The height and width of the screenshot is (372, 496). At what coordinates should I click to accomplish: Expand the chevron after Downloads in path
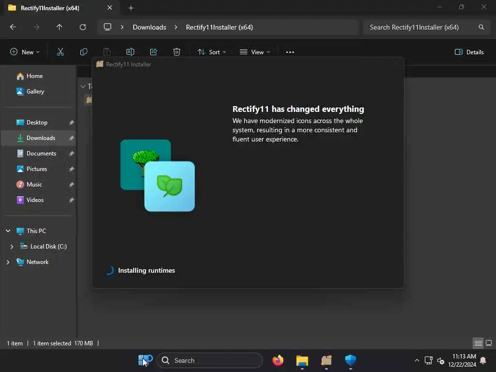176,27
